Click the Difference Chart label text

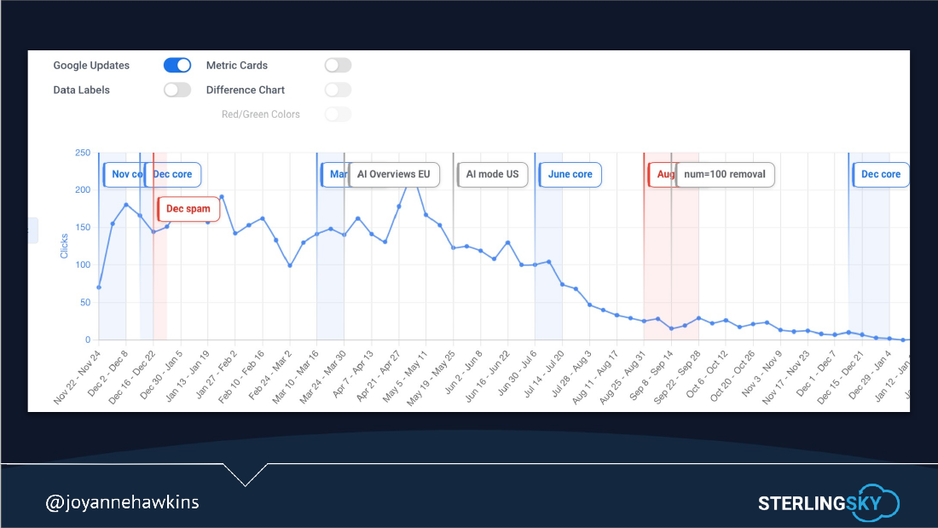[246, 90]
